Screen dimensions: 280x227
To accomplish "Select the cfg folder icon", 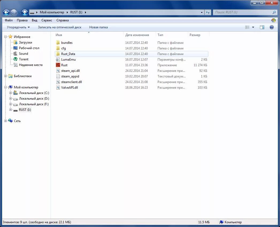I will coord(58,48).
